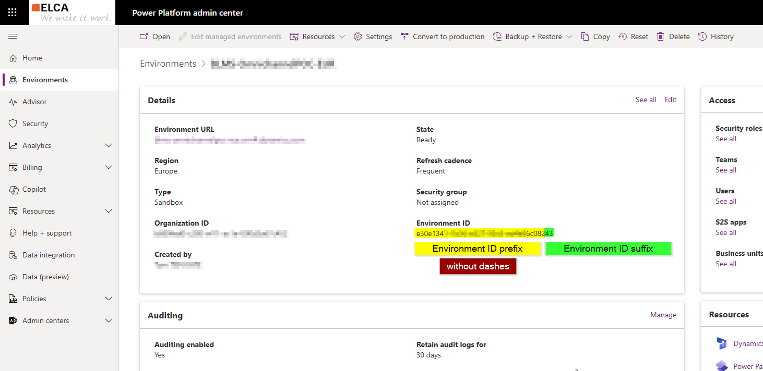Select Environments in the sidebar
This screenshot has height=371, width=763.
click(x=59, y=80)
